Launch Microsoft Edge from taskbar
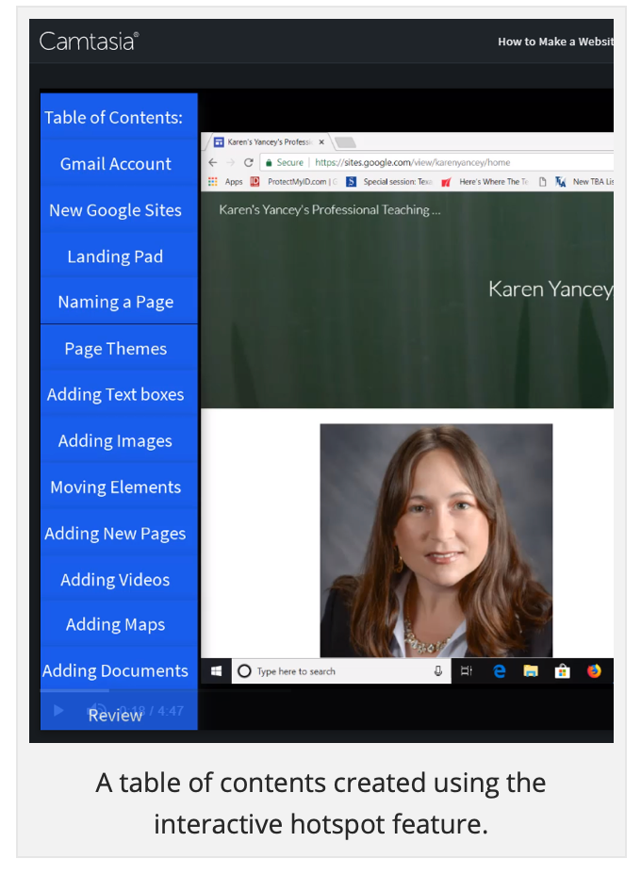The width and height of the screenshot is (641, 875). (x=500, y=671)
